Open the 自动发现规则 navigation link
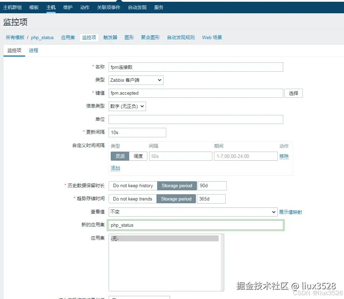The image size is (344, 299). point(181,37)
